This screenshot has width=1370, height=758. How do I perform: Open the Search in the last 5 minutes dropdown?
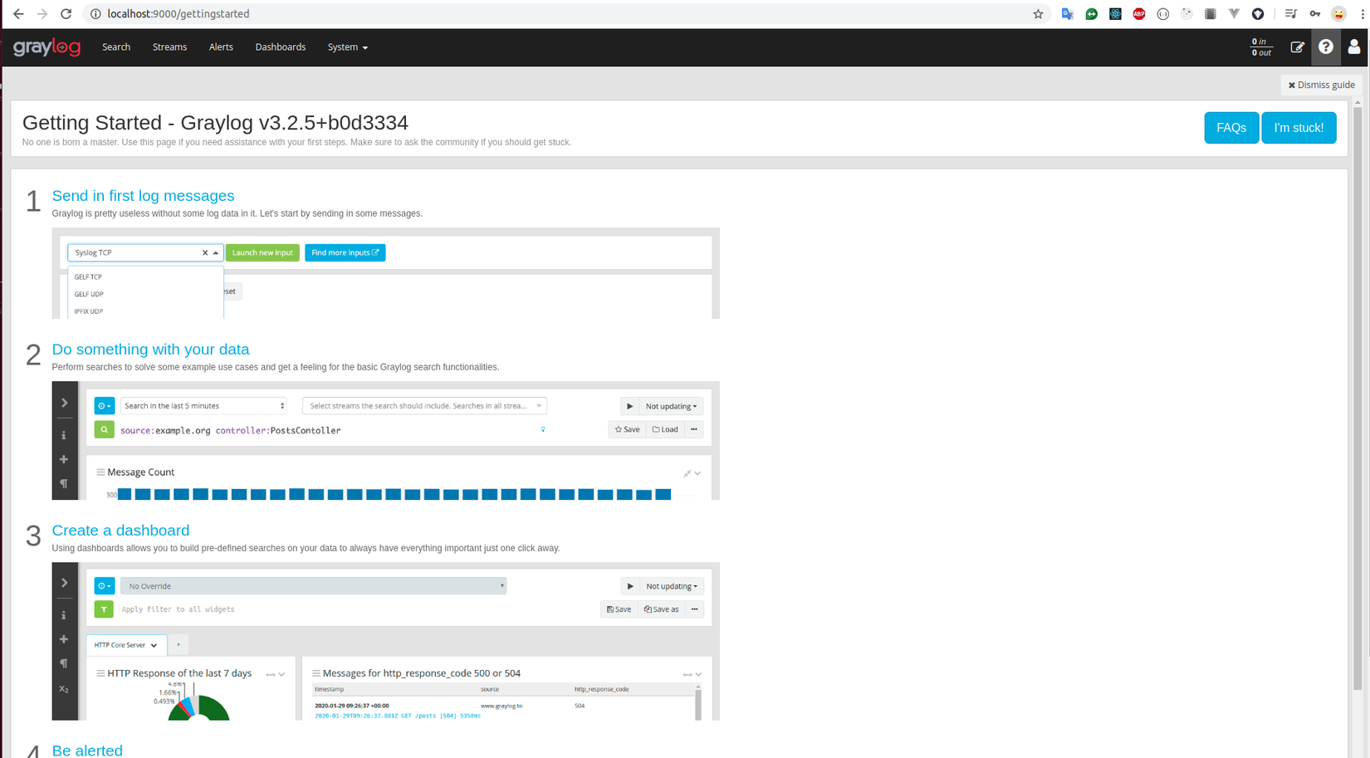click(x=204, y=406)
